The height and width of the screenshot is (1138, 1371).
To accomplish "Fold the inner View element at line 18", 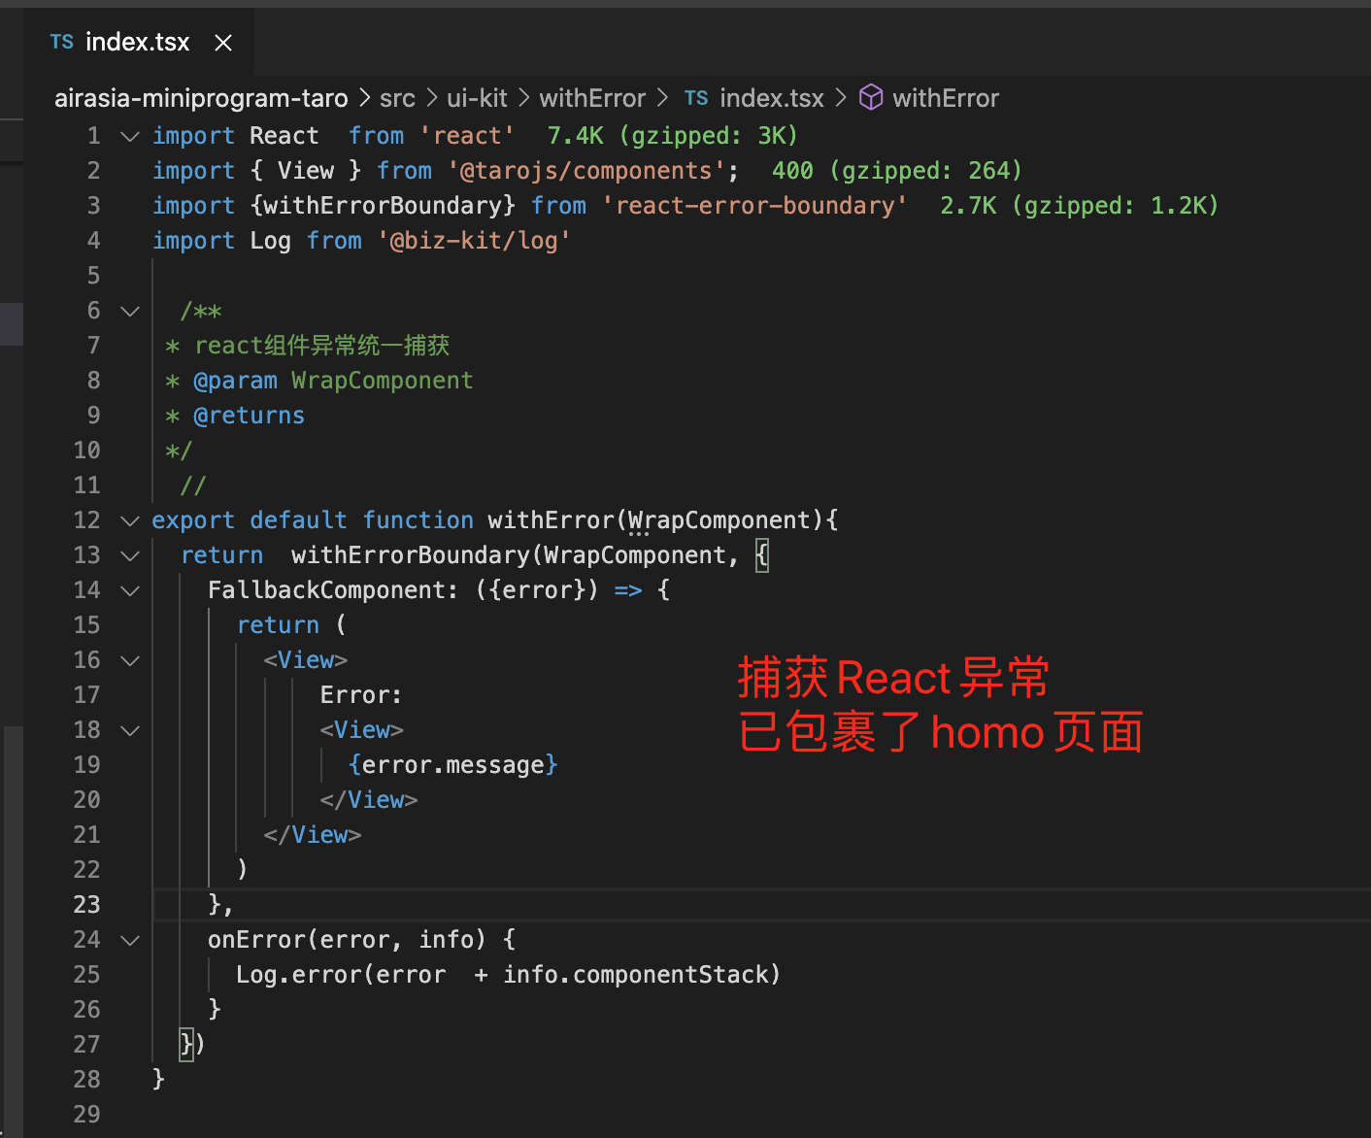I will point(130,730).
